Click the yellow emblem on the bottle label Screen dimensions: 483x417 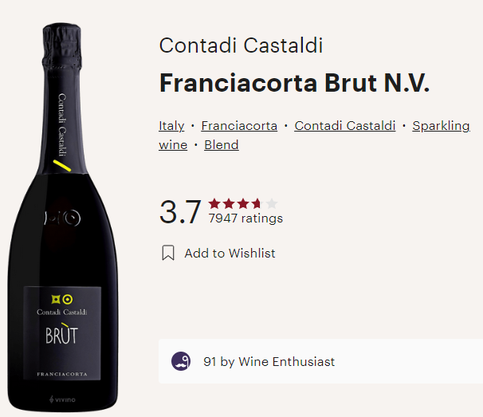[x=62, y=299]
